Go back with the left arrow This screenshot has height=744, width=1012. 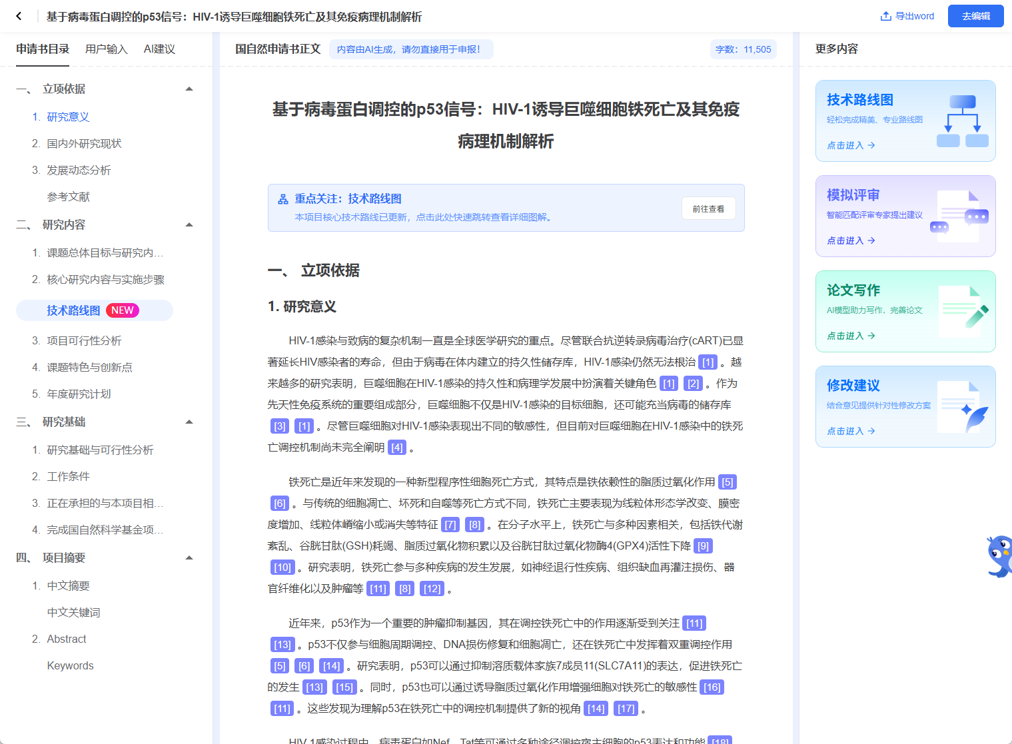(x=19, y=16)
